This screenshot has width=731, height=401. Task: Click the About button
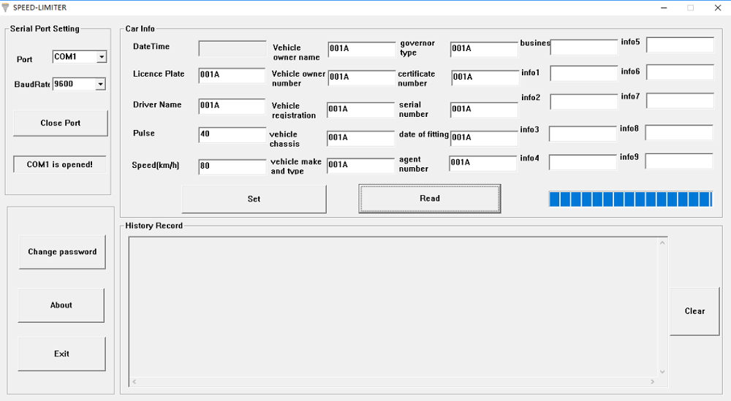point(61,305)
